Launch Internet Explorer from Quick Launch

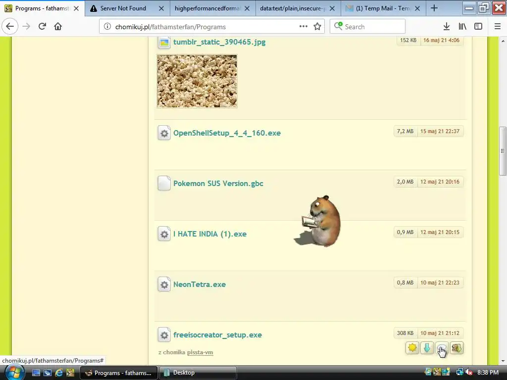point(59,373)
